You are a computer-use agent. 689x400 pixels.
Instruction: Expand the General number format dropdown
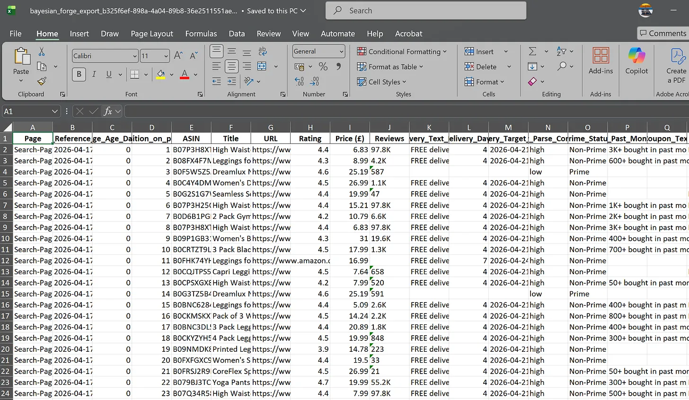tap(341, 52)
